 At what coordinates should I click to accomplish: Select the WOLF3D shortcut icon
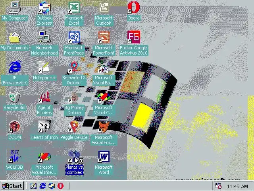[x=15, y=156]
